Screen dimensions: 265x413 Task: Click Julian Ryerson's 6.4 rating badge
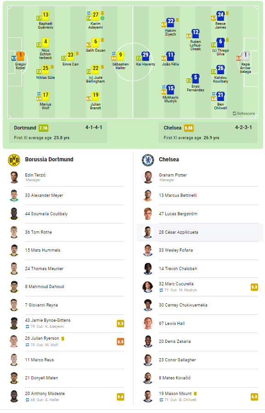(121, 342)
